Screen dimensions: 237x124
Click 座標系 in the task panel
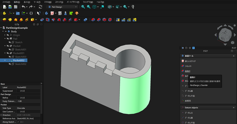(x=188, y=101)
